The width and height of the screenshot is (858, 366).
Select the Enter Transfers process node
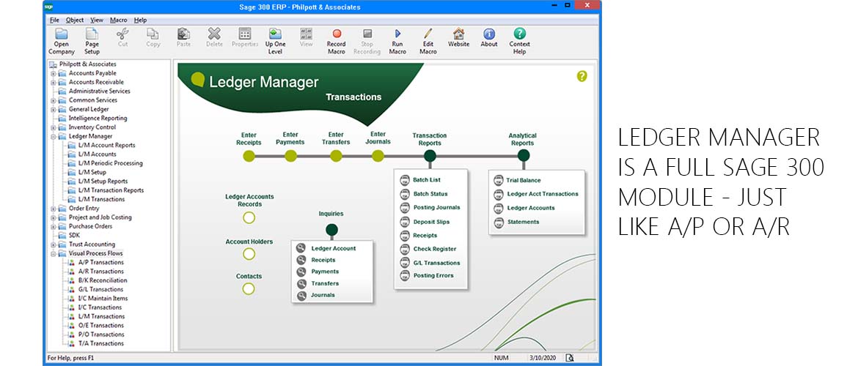[336, 156]
